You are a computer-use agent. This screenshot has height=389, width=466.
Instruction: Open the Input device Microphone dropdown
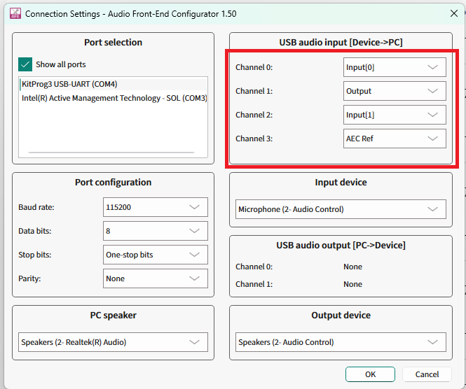pos(341,209)
